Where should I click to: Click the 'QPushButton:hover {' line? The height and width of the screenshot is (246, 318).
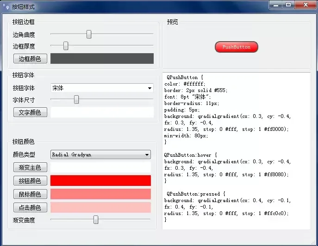[x=190, y=155]
